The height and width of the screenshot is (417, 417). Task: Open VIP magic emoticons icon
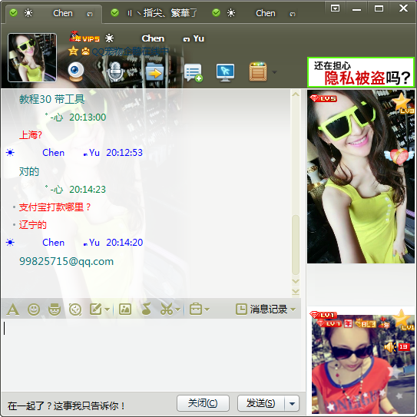click(55, 309)
